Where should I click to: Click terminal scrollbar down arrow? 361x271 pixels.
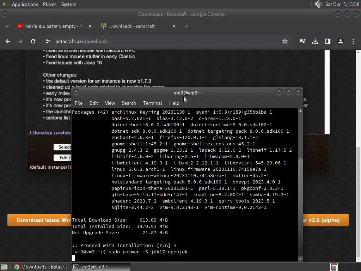pos(300,259)
